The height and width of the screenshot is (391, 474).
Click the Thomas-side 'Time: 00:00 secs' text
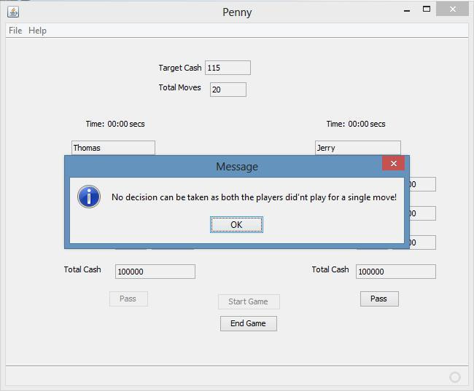[115, 124]
